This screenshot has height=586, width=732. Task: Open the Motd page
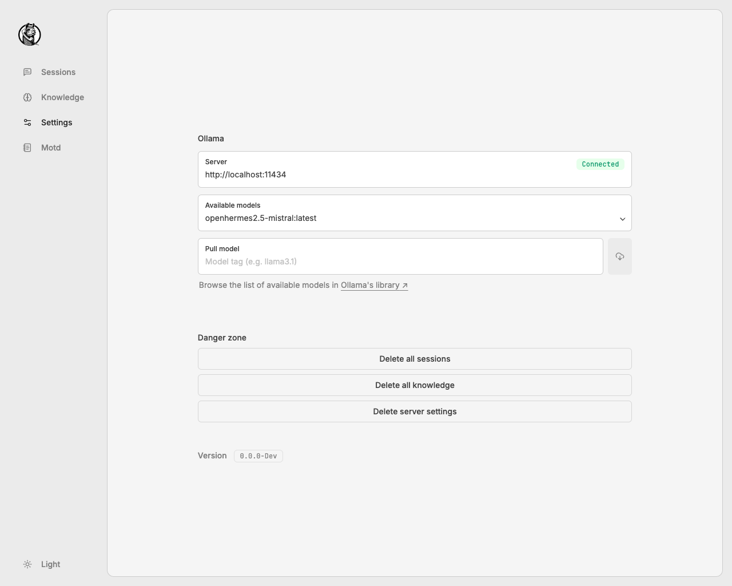point(51,148)
